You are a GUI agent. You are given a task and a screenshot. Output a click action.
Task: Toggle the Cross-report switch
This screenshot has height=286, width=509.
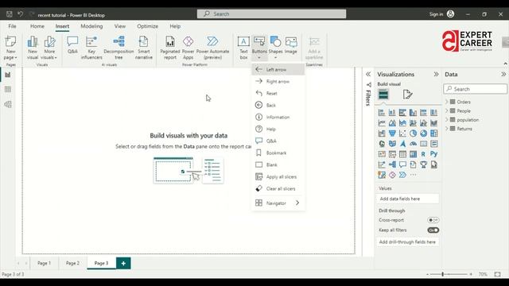click(433, 220)
